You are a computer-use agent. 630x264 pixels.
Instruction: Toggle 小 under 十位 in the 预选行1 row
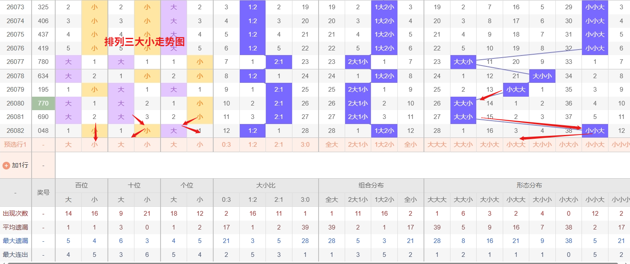pyautogui.click(x=147, y=145)
